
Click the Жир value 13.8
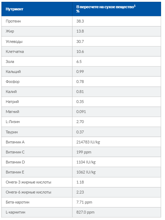pyautogui.click(x=80, y=31)
